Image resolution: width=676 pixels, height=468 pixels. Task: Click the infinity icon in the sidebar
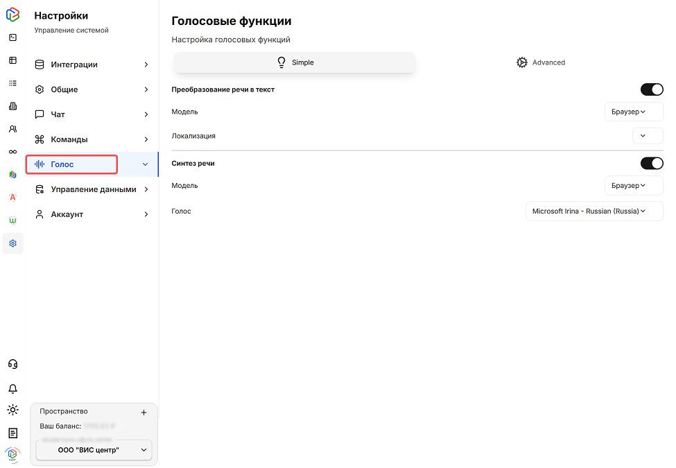pyautogui.click(x=12, y=152)
